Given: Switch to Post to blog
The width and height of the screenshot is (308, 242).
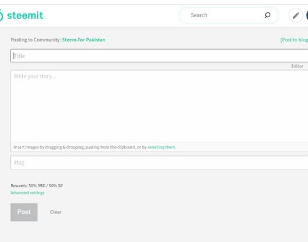Looking at the screenshot, I should pos(294,39).
